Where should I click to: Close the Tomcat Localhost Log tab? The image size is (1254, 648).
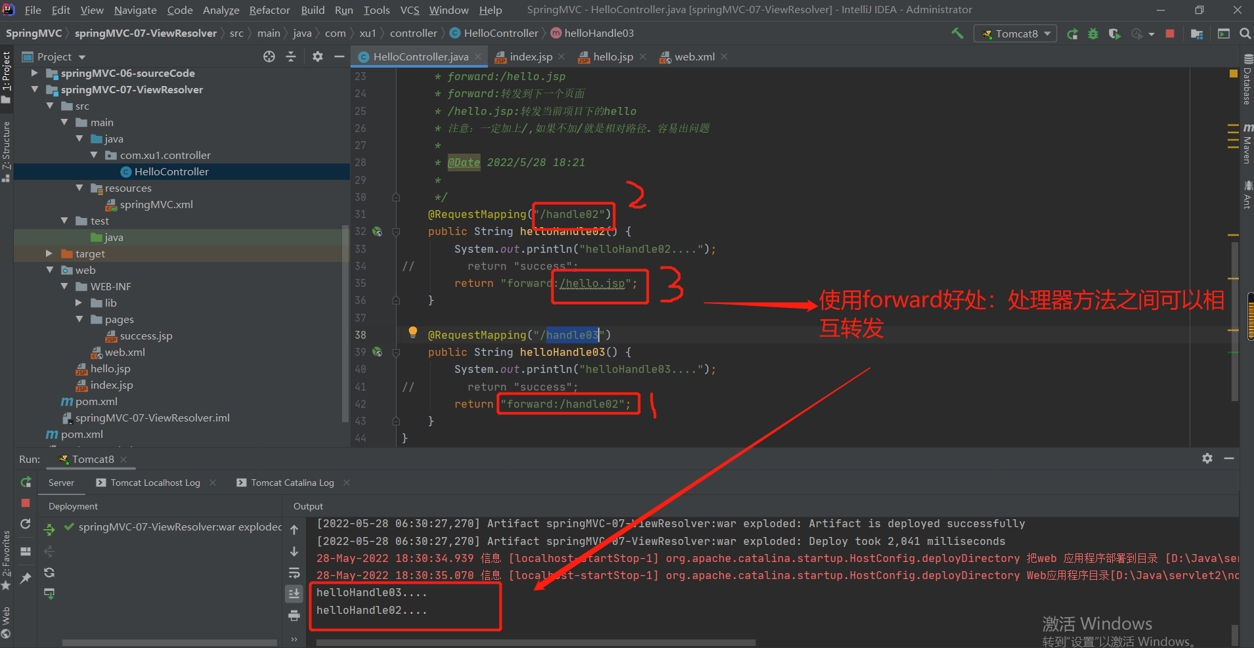pos(213,483)
